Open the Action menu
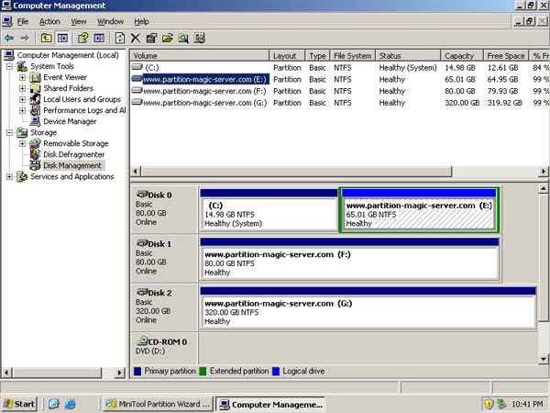 tap(49, 21)
